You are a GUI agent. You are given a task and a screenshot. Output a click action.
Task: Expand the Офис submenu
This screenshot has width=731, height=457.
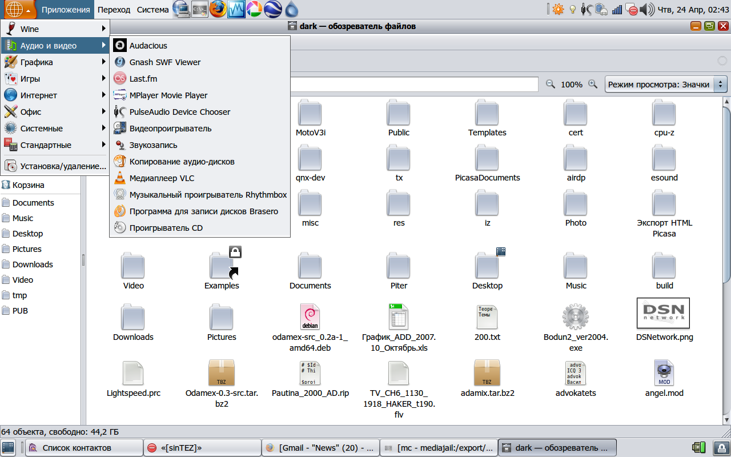[55, 112]
